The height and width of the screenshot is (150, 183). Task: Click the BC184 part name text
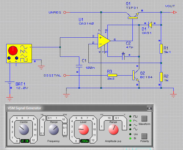[x=146, y=77]
